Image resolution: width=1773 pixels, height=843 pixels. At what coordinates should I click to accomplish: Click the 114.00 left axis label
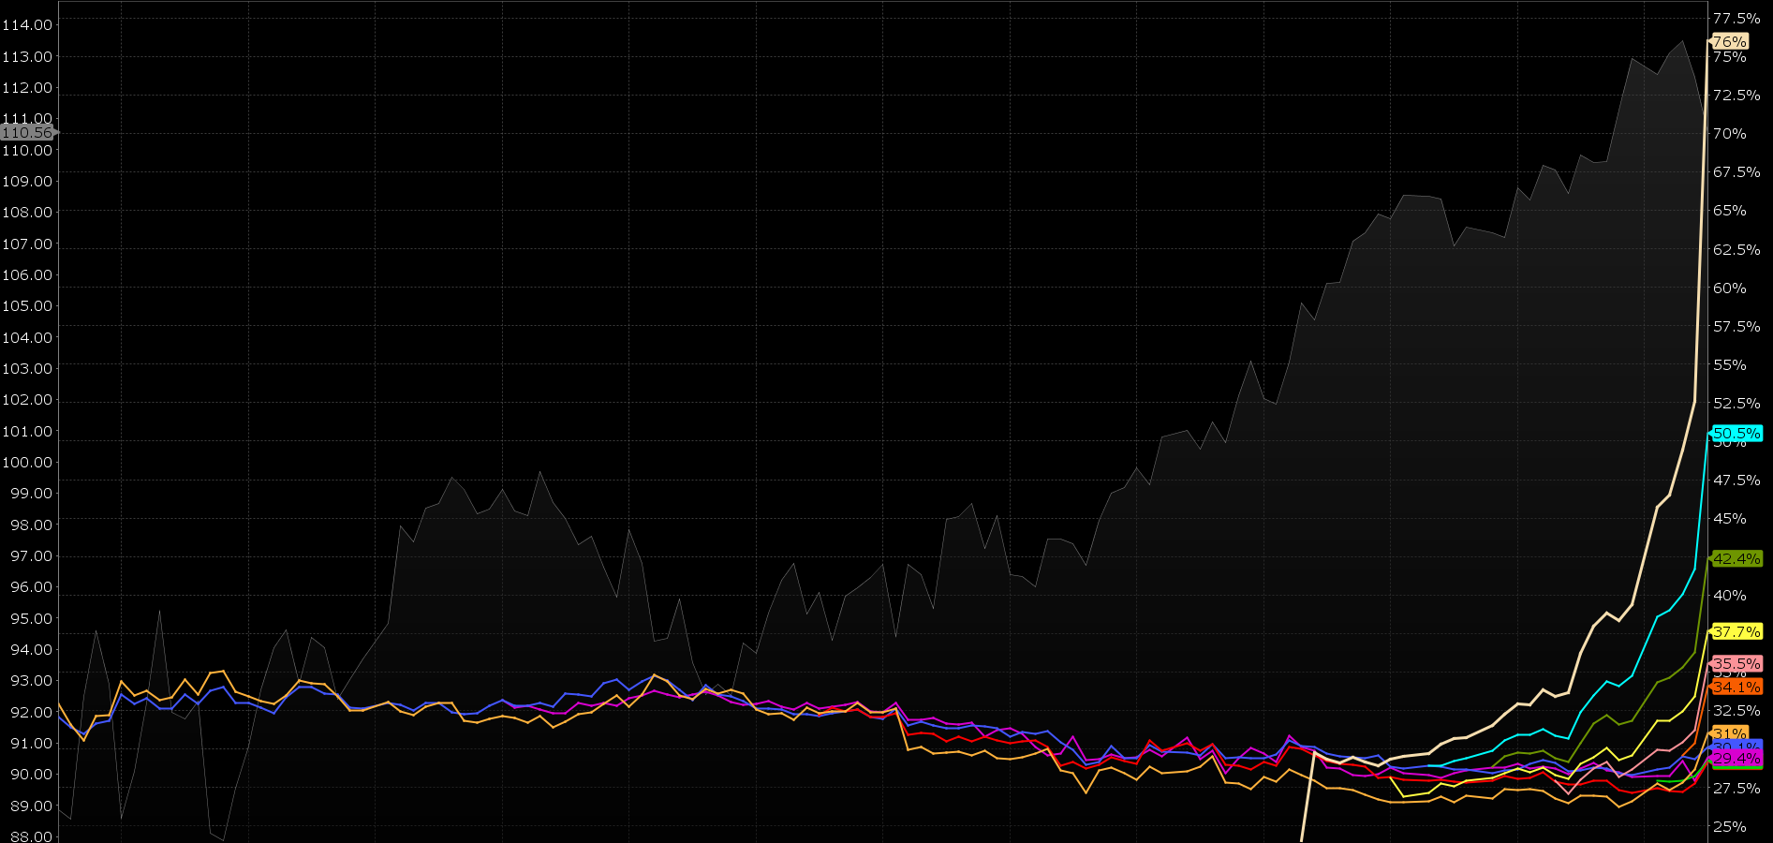(27, 25)
